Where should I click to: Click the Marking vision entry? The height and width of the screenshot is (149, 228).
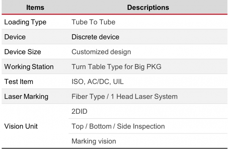[94, 141]
